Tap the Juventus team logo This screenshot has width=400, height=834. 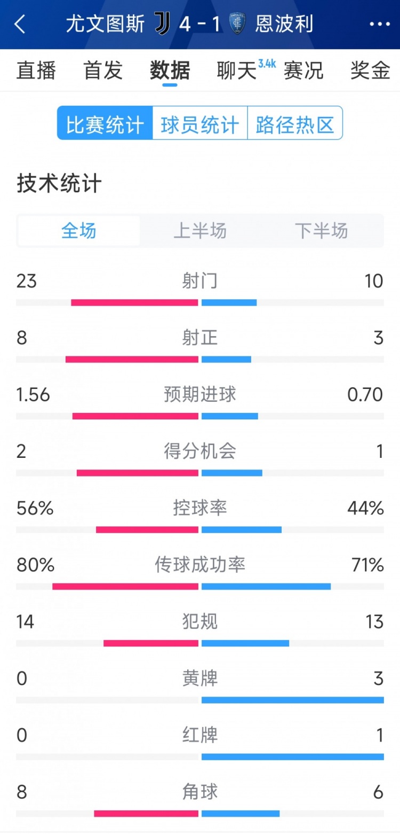click(162, 24)
